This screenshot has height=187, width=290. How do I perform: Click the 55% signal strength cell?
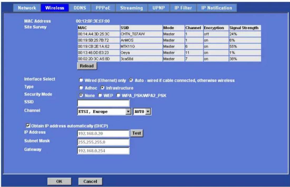pyautogui.click(x=245, y=46)
